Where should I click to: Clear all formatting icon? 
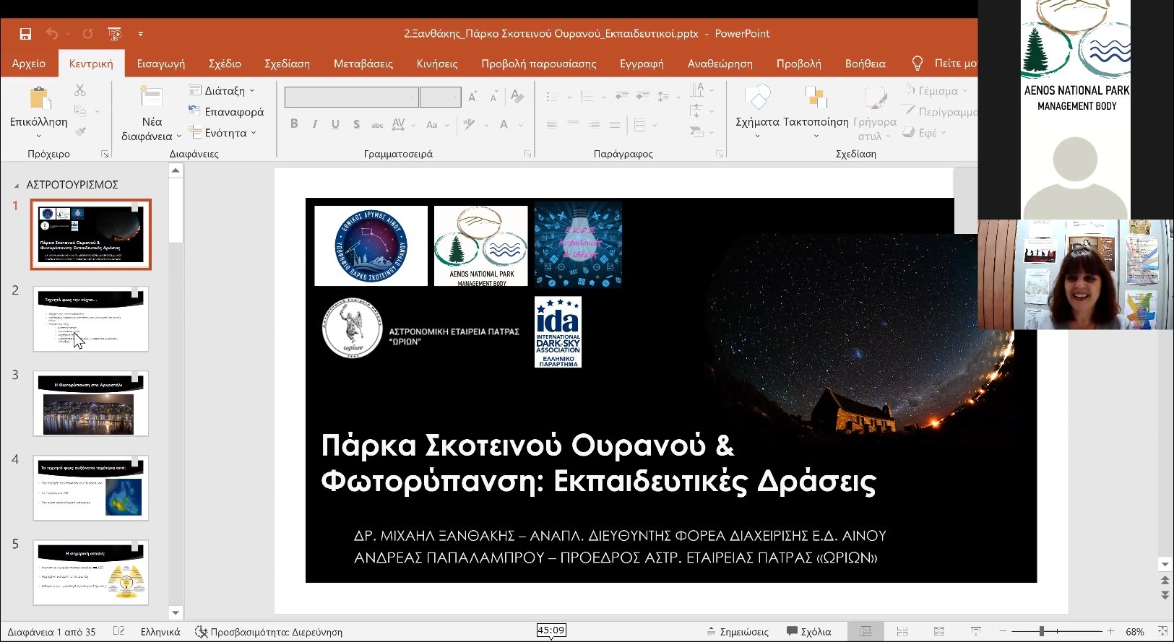point(517,96)
